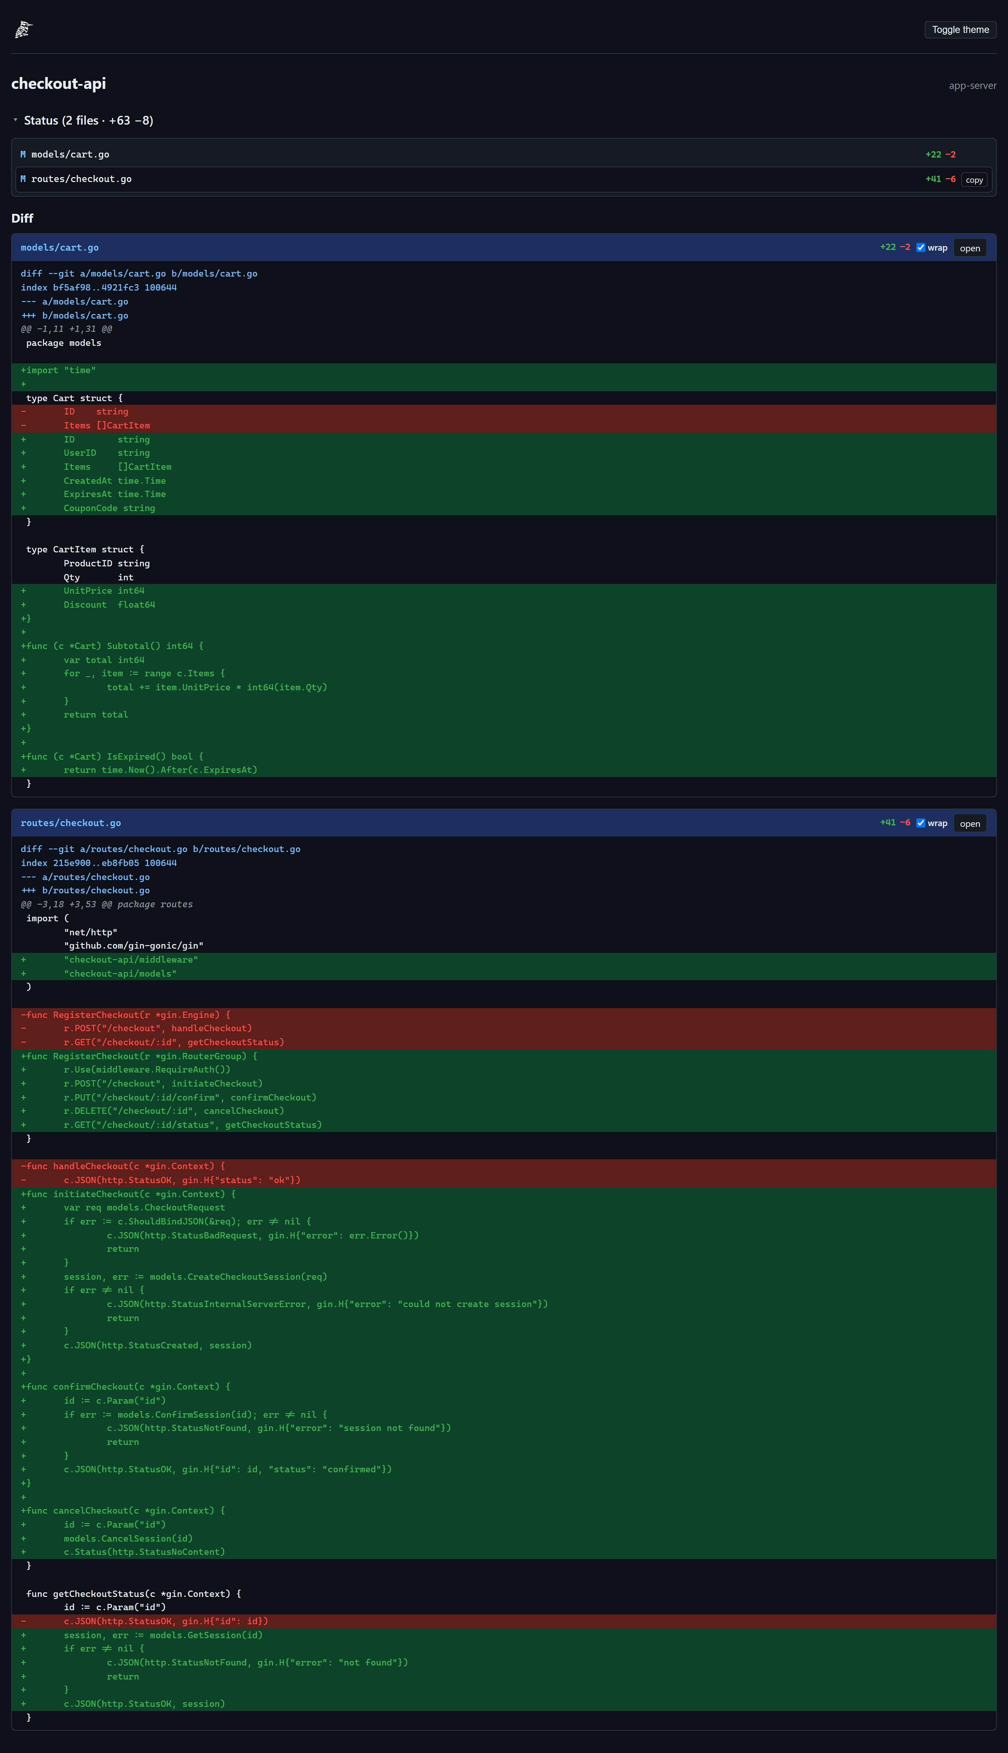Screen dimensions: 1008x1753
Task: Click the M status icon for models/cart.go
Action: point(23,154)
